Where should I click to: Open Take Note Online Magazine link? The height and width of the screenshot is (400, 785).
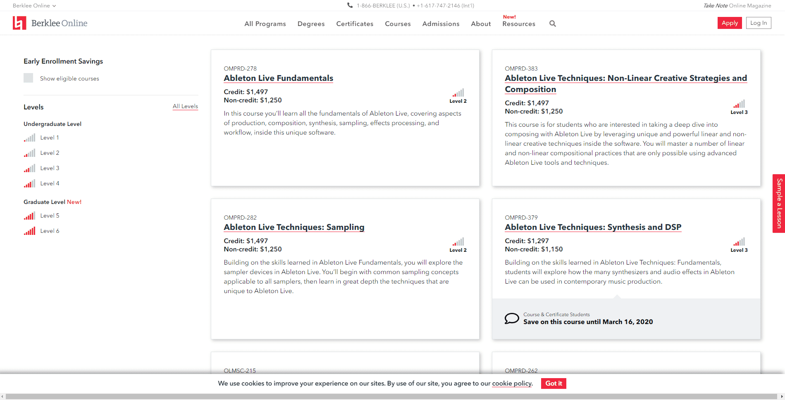coord(737,5)
